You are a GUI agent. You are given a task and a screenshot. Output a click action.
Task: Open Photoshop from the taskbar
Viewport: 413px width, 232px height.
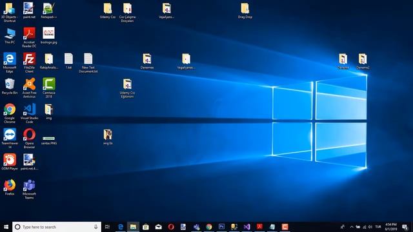click(221, 227)
